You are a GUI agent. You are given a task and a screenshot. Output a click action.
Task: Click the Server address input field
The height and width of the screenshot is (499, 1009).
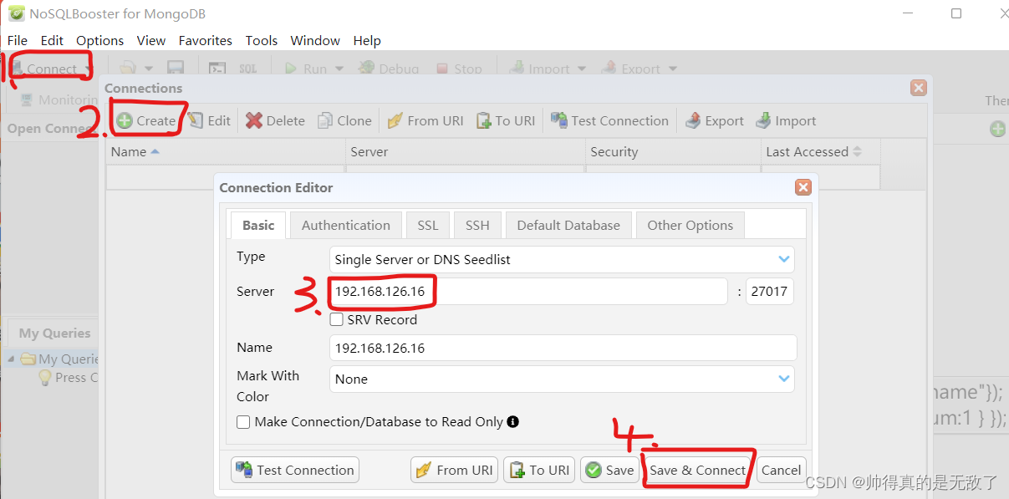529,291
